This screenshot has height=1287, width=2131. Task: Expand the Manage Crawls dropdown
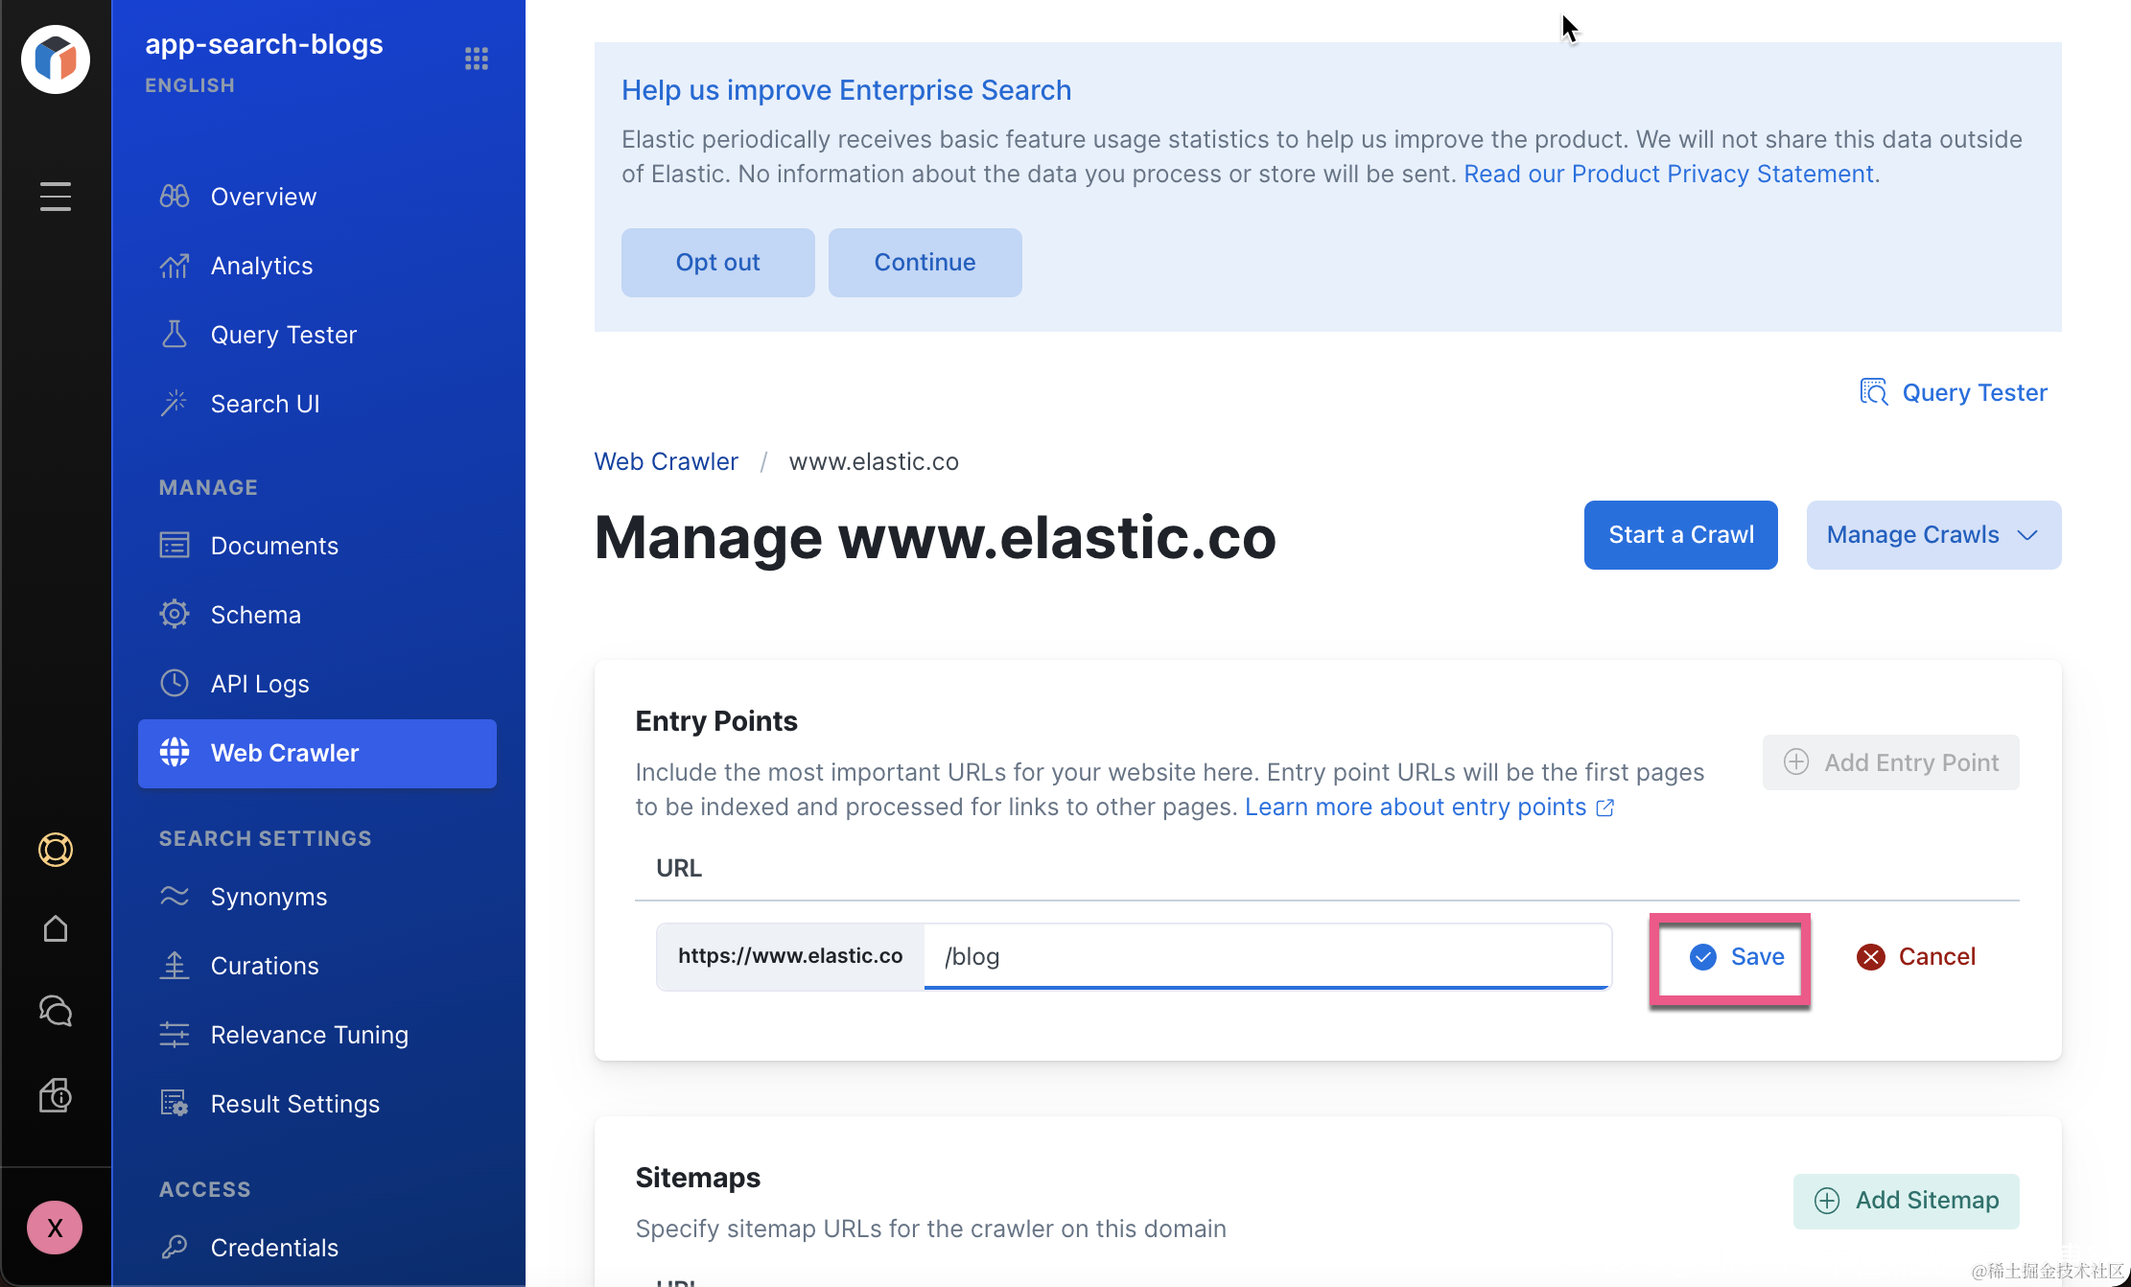1932,535
